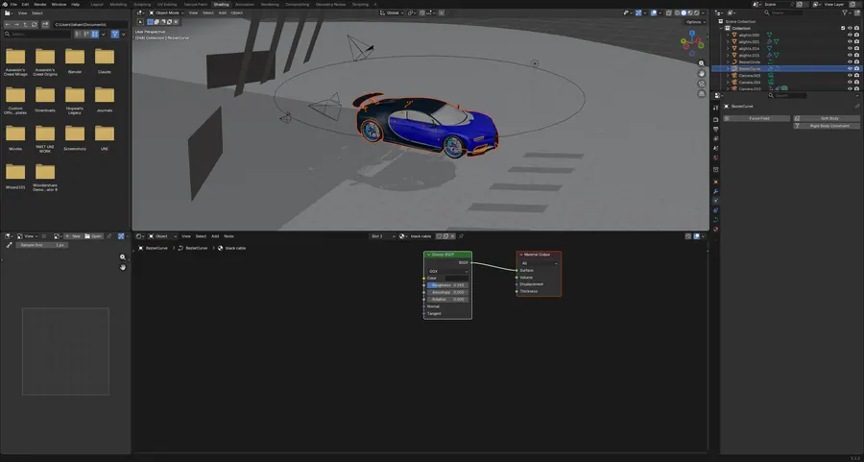Image resolution: width=864 pixels, height=462 pixels.
Task: Unlink the black cable material with the X
Action: click(453, 236)
